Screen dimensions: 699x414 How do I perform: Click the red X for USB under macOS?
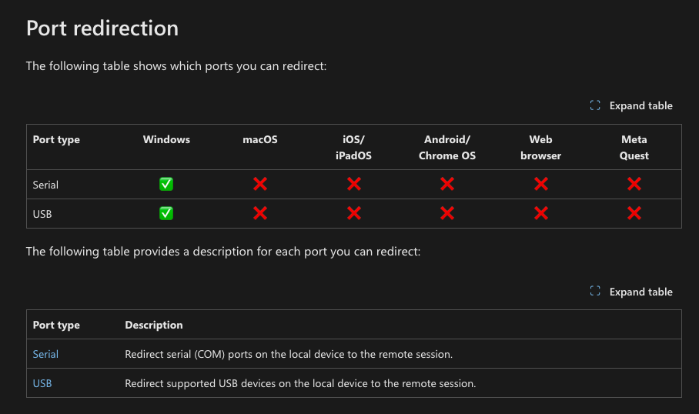point(260,213)
